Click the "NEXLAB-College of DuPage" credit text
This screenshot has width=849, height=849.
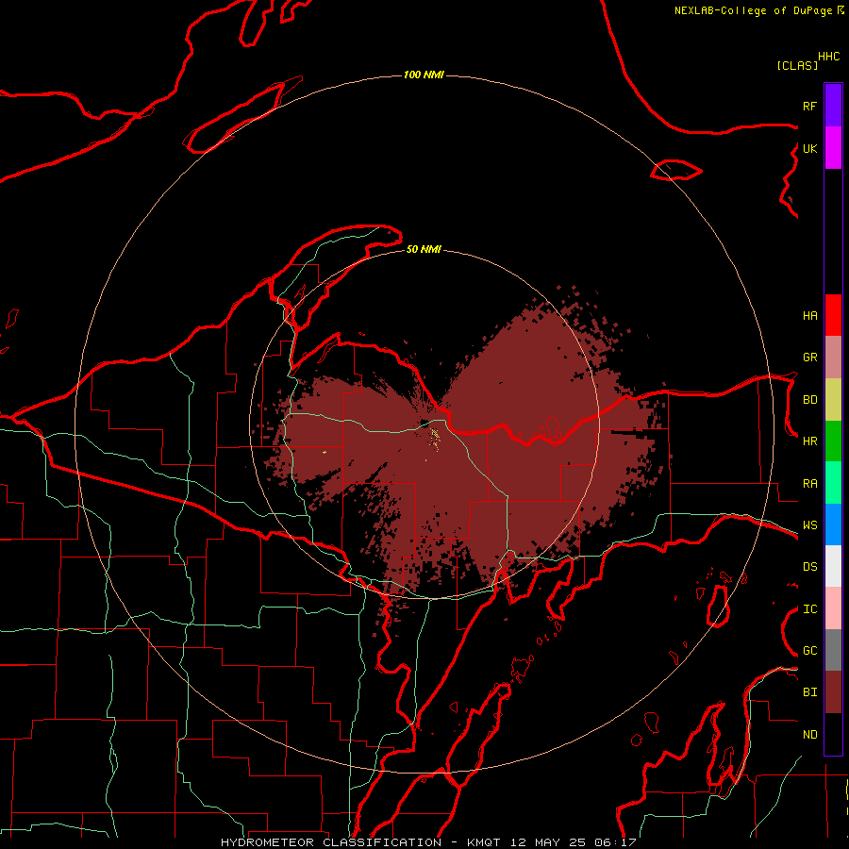[753, 10]
